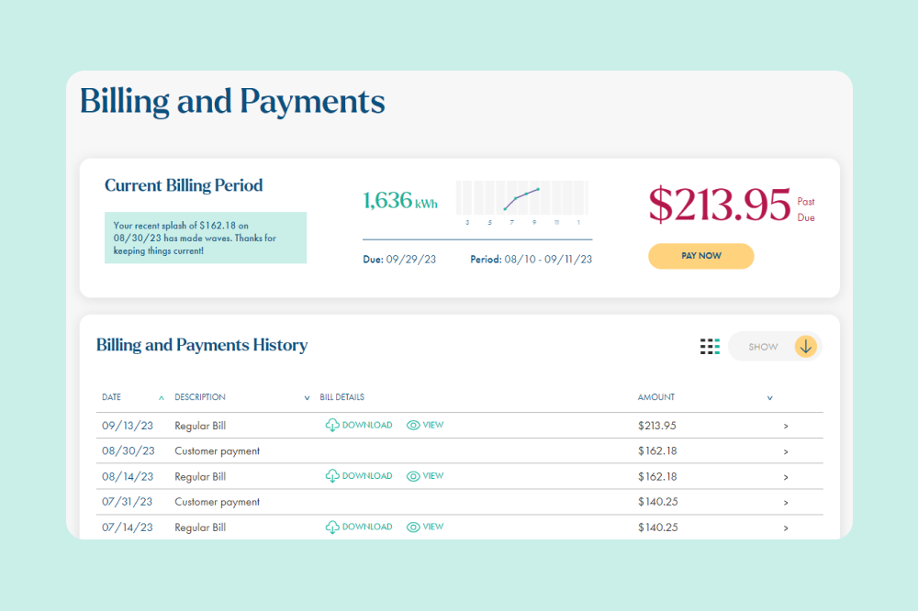This screenshot has width=918, height=611.
Task: Click the SHOW download arrow button
Action: pos(806,347)
